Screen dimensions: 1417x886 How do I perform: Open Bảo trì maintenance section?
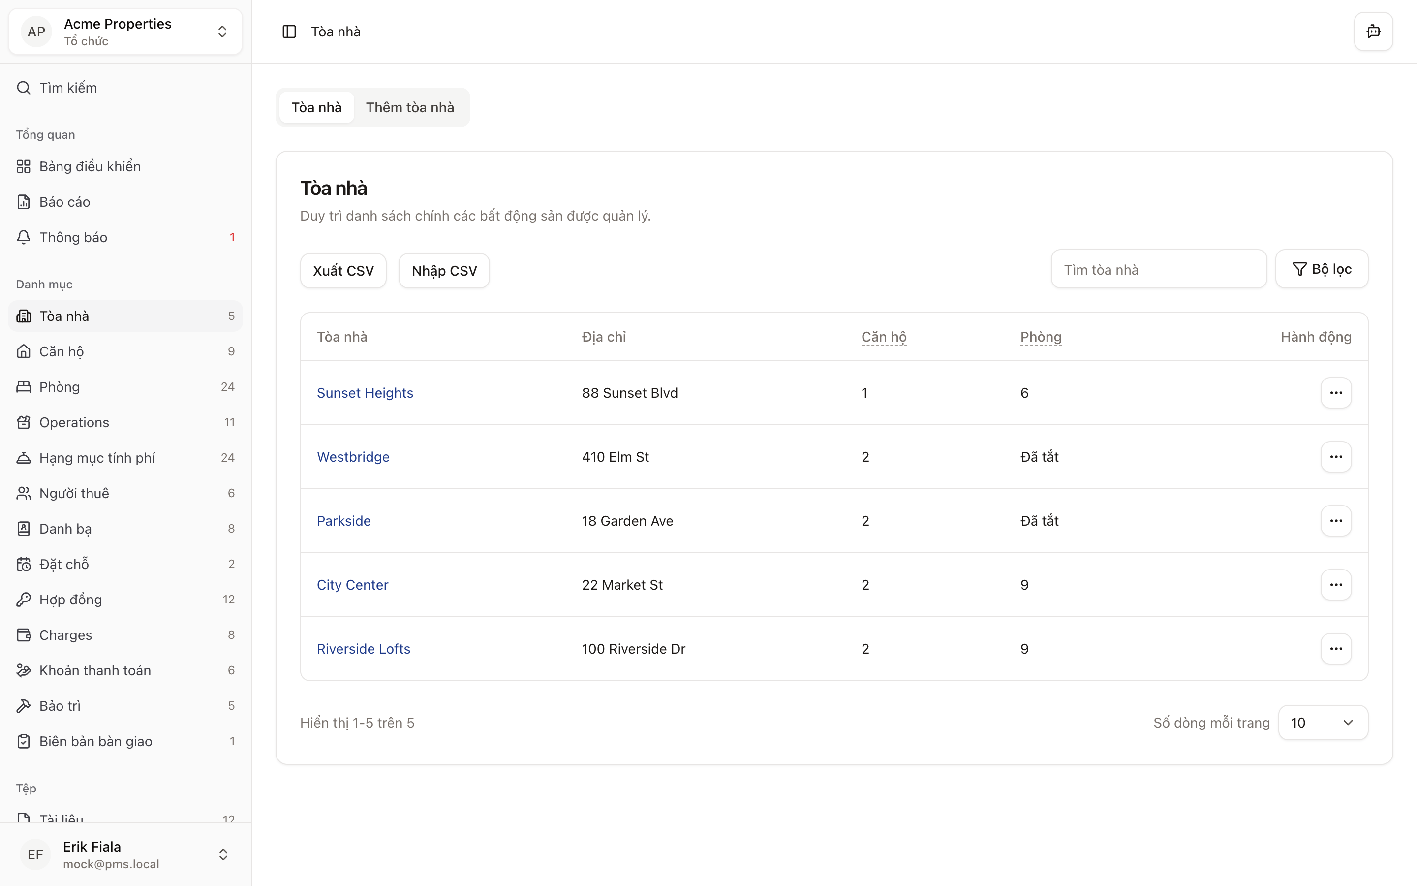(60, 706)
